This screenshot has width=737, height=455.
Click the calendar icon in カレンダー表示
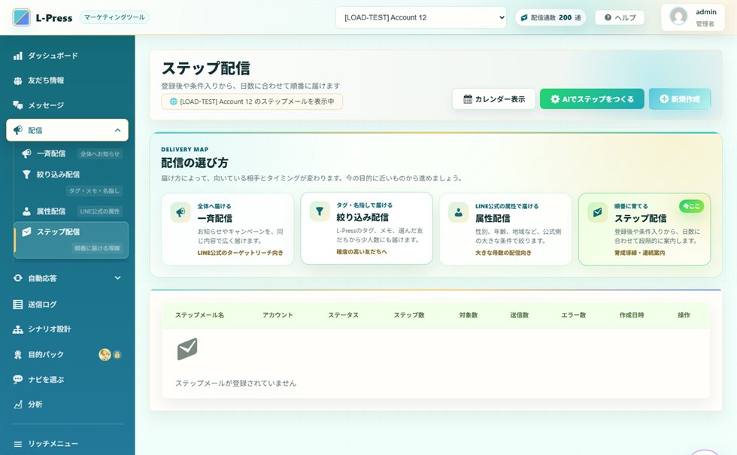pos(468,99)
